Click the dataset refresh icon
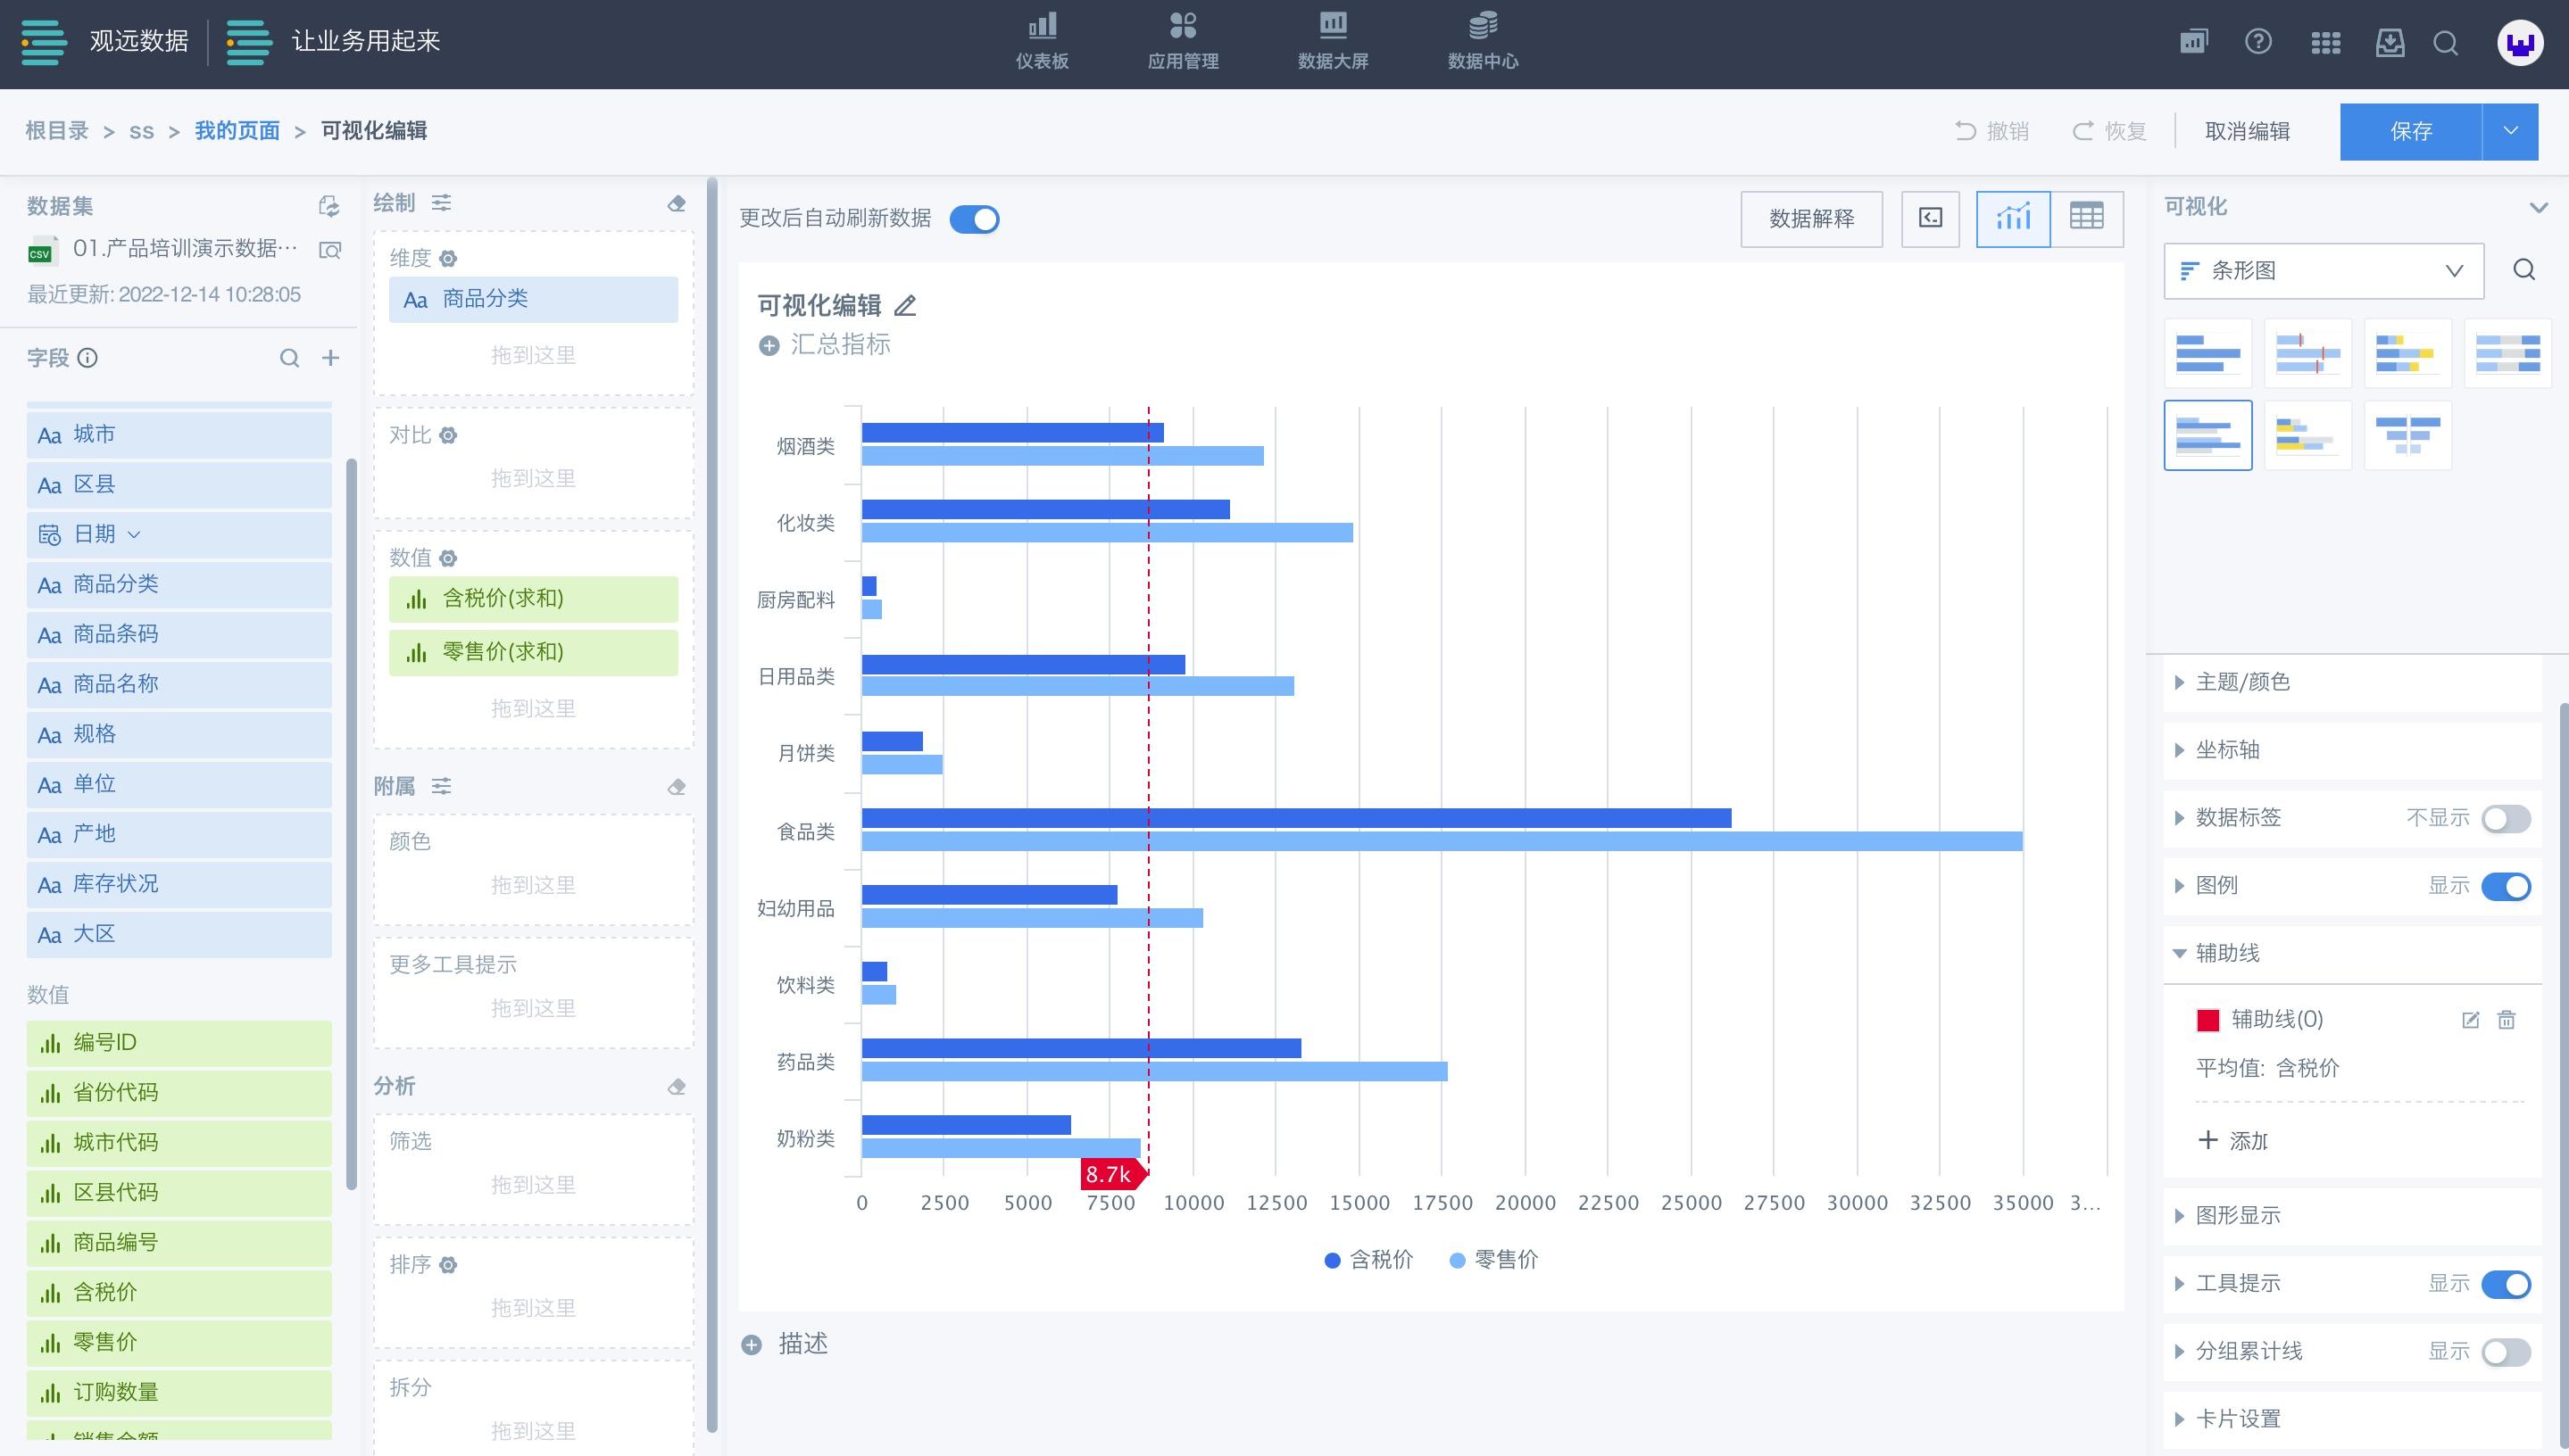 pyautogui.click(x=328, y=206)
